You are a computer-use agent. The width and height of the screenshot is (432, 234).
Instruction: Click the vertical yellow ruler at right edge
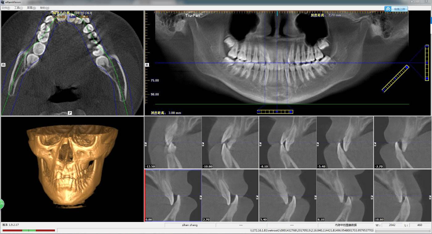427,63
